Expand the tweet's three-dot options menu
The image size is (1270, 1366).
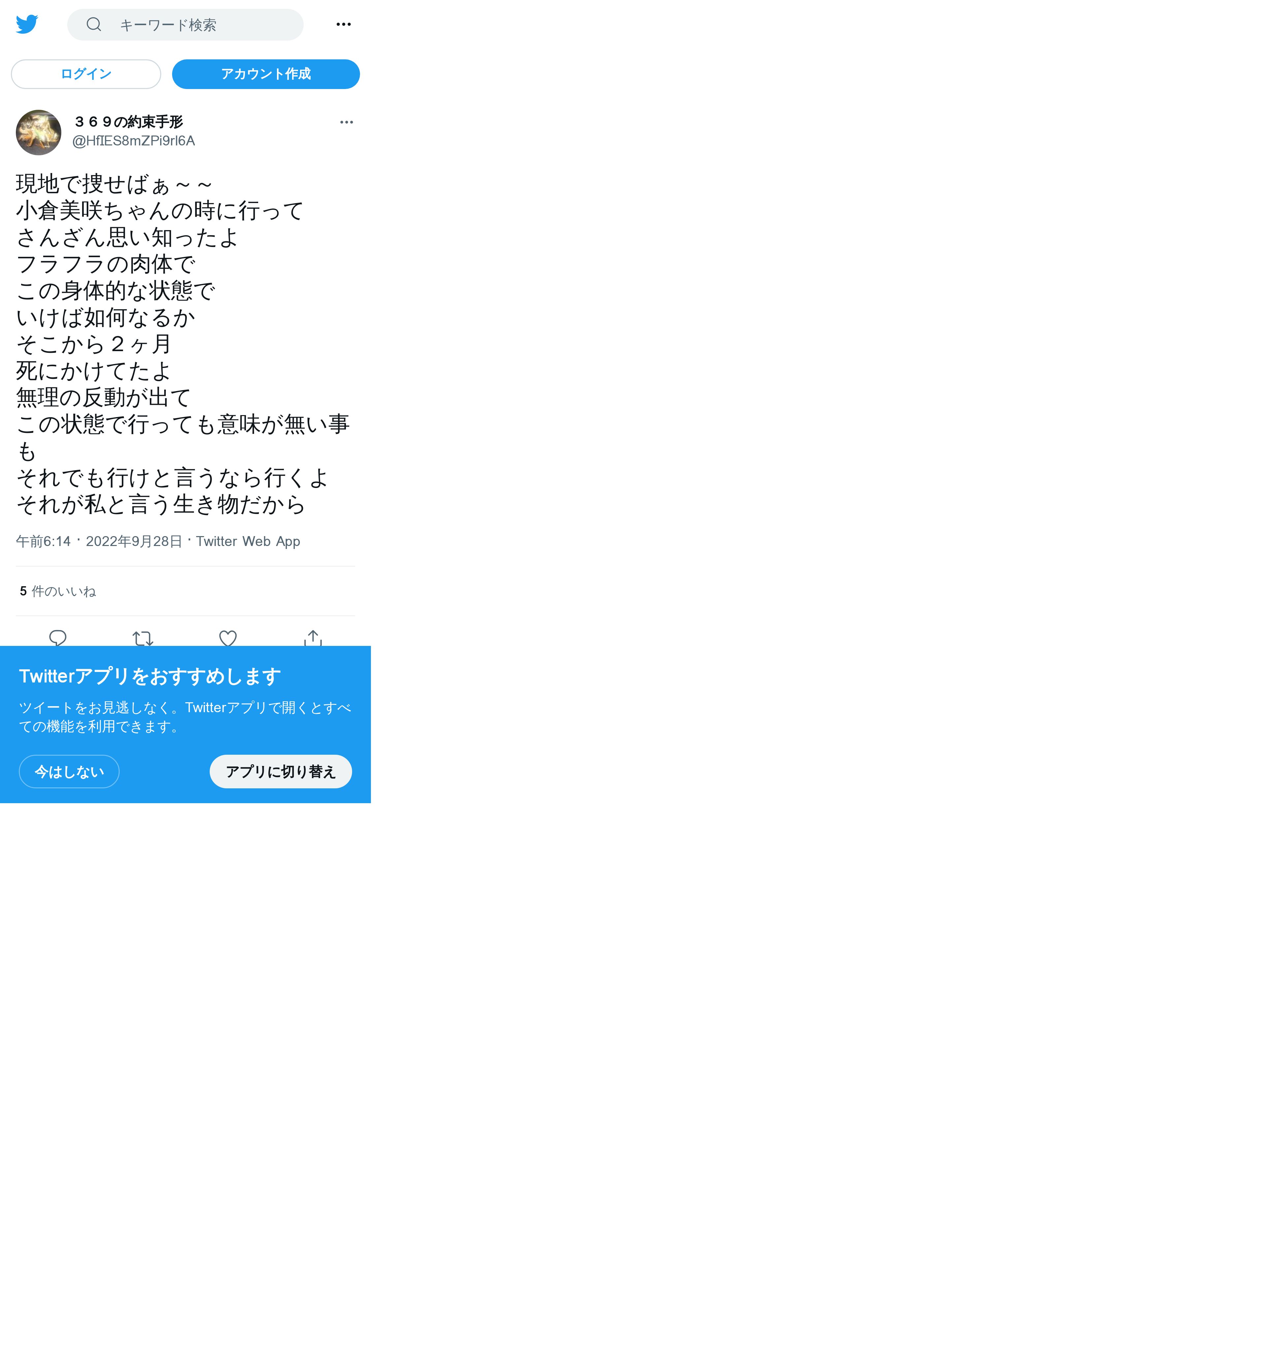[x=347, y=122]
